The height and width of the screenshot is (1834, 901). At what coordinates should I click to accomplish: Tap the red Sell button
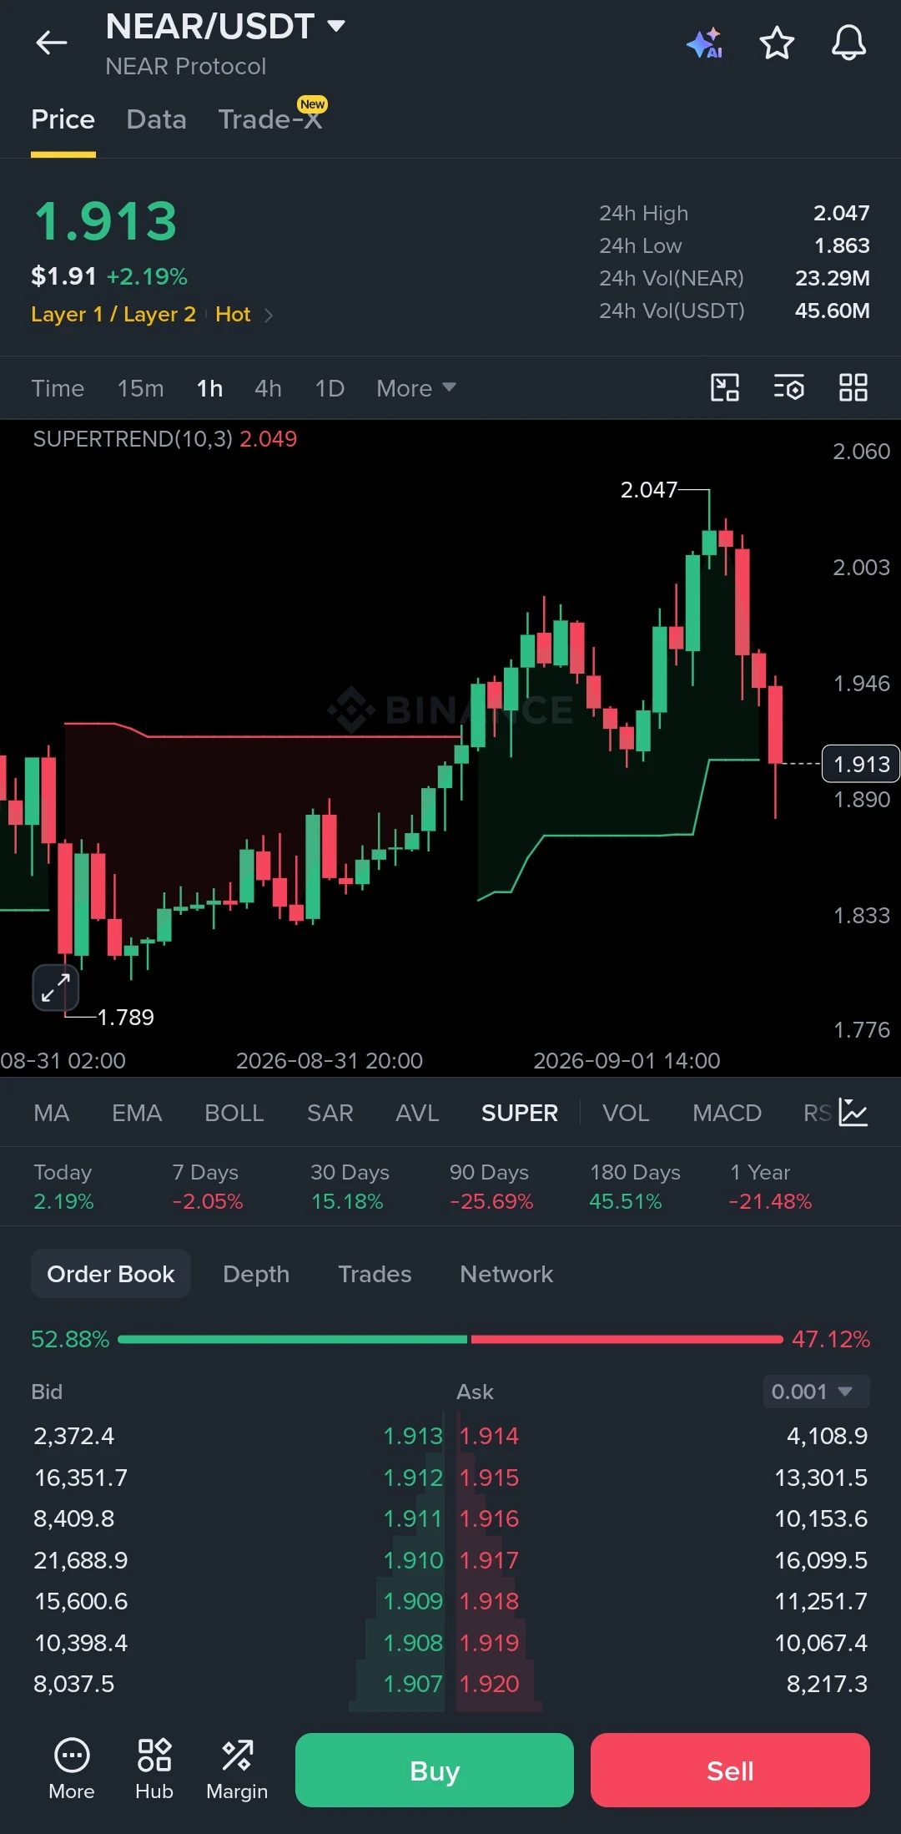(x=730, y=1770)
